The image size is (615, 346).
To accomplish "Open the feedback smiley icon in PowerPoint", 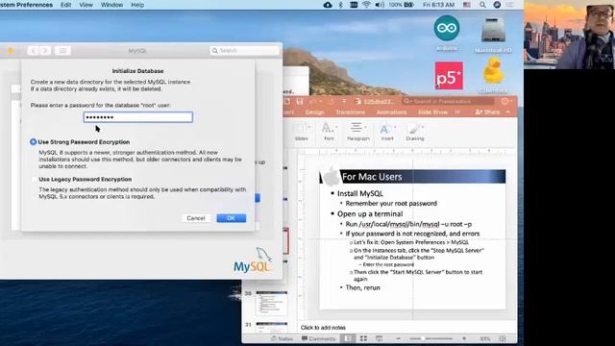I will 505,101.
